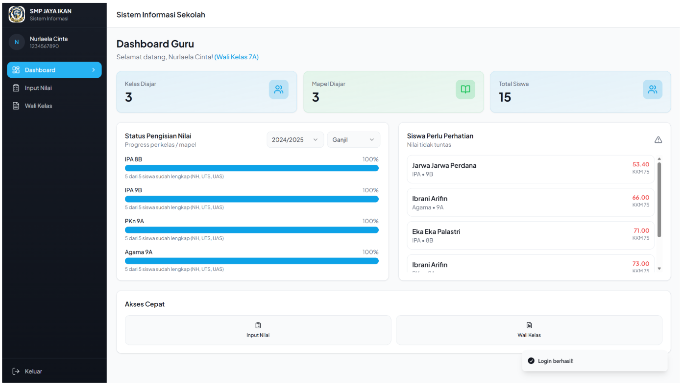
Task: Click the Login berhasil! notification
Action: pos(595,361)
